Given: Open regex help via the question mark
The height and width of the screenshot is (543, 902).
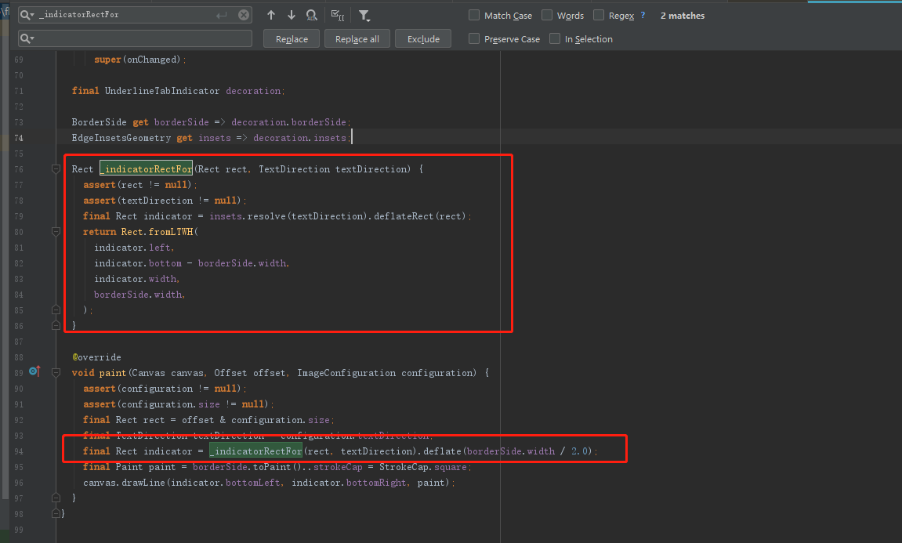Looking at the screenshot, I should (643, 15).
